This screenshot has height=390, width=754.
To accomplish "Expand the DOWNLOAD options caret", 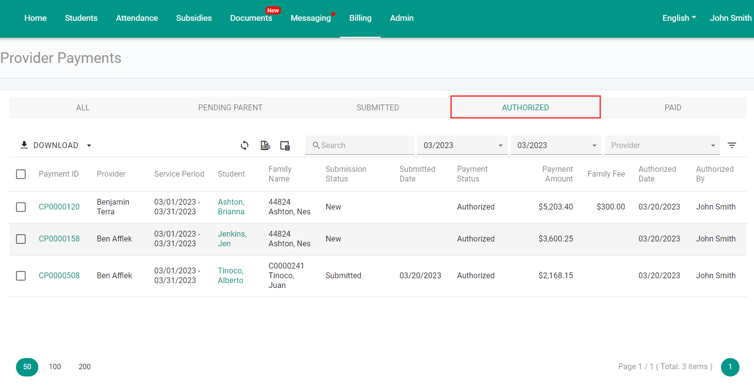I will [x=89, y=145].
